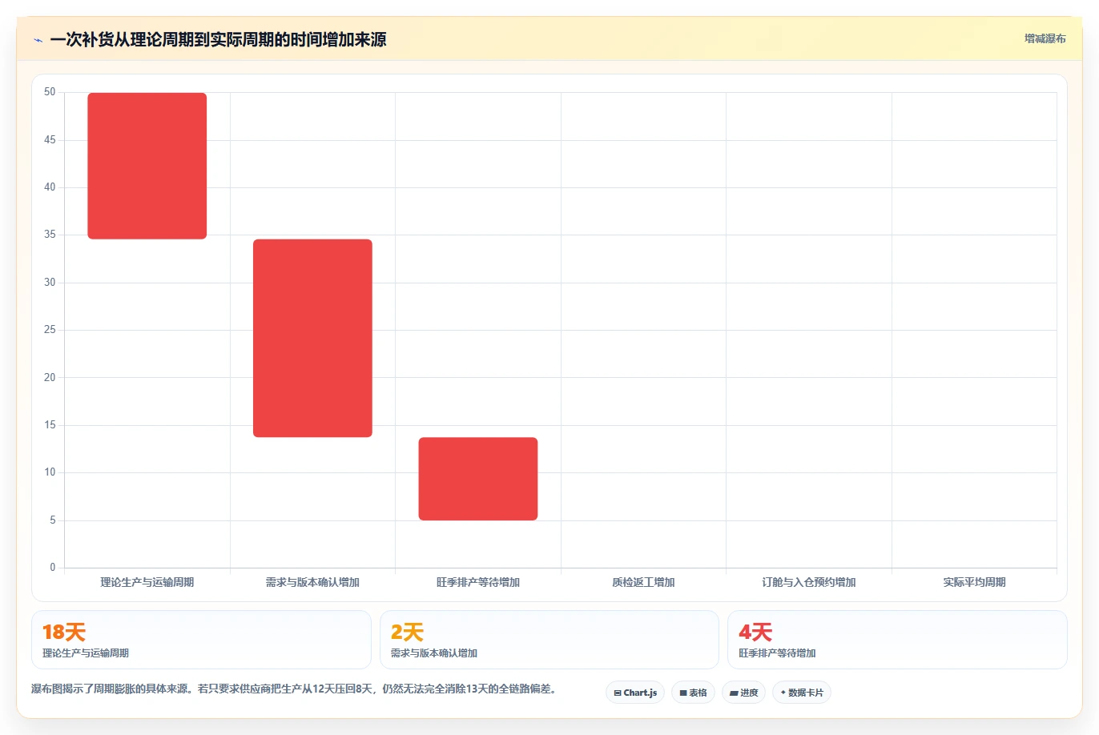Click the 数据卡片 tag chip
The width and height of the screenshot is (1099, 735).
tap(802, 693)
